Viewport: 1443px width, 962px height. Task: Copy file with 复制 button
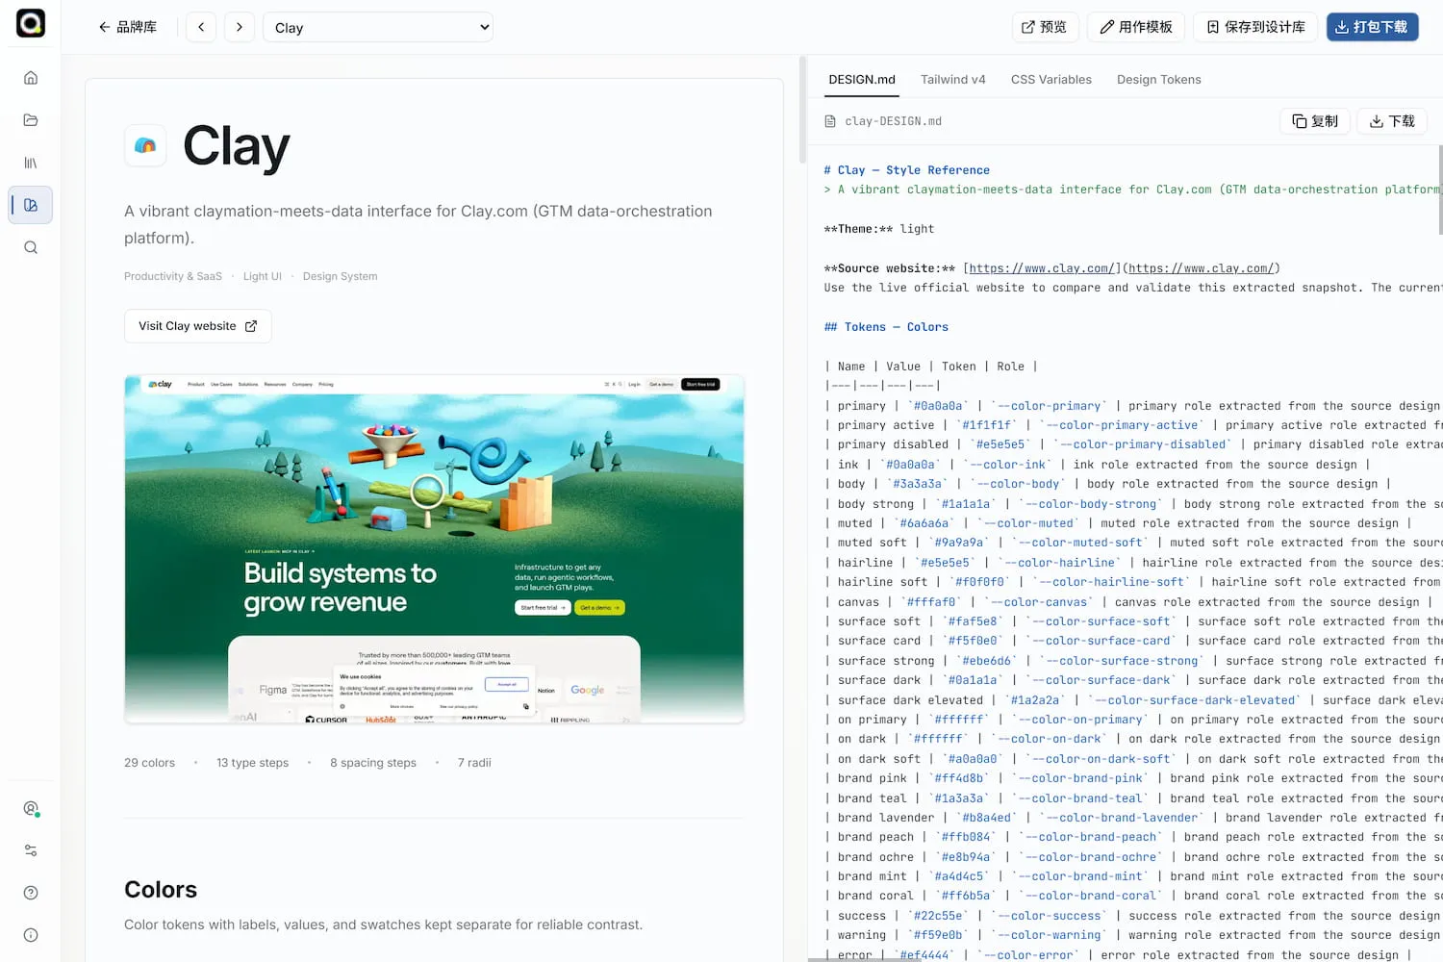click(1315, 121)
